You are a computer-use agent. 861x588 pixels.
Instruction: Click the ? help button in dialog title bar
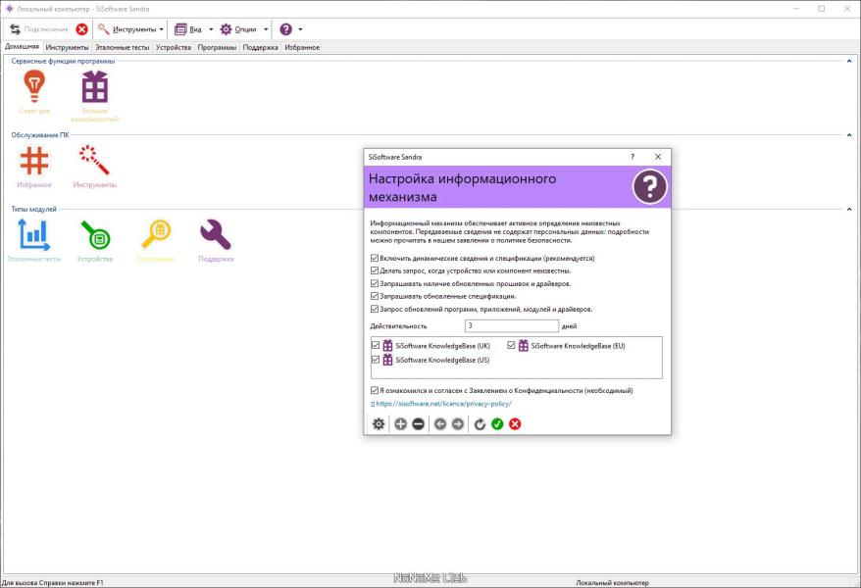point(633,157)
